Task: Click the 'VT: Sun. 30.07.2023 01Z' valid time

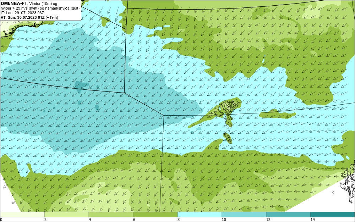Action: (x=23, y=17)
